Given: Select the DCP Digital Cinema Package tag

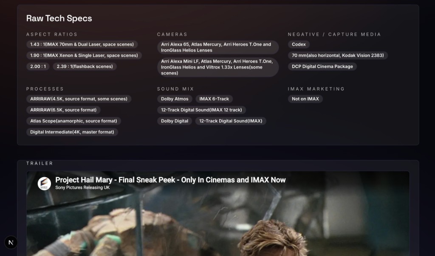Looking at the screenshot, I should click(x=322, y=66).
